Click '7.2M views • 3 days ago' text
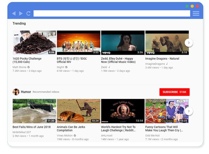The height and width of the screenshot is (154, 209). [27, 71]
